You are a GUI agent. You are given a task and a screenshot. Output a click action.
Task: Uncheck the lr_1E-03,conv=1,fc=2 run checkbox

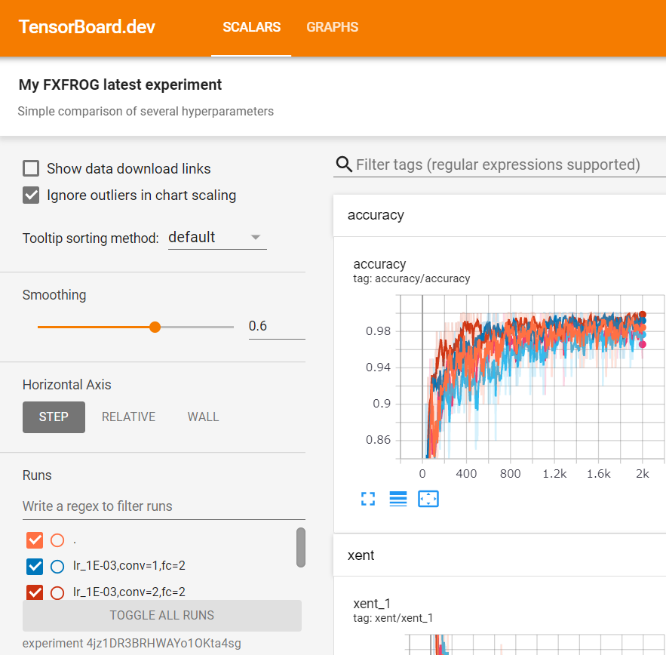click(x=35, y=566)
